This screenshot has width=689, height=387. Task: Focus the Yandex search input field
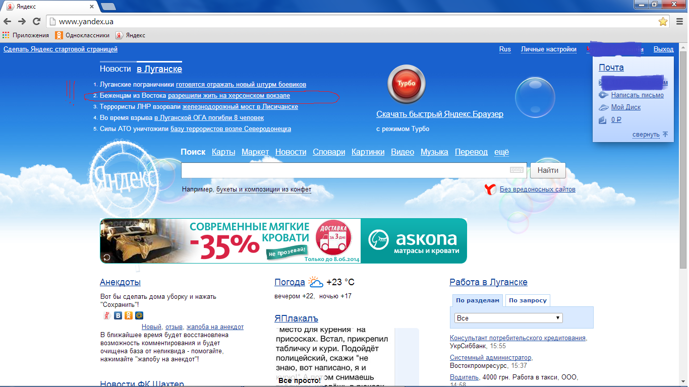point(354,170)
